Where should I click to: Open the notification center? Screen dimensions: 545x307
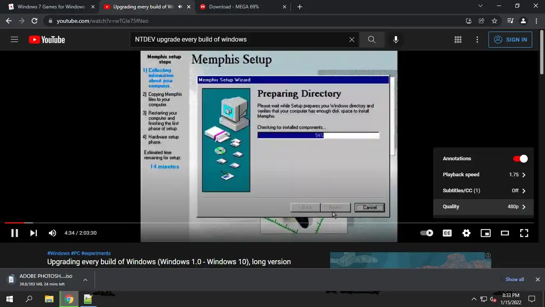pos(532,299)
